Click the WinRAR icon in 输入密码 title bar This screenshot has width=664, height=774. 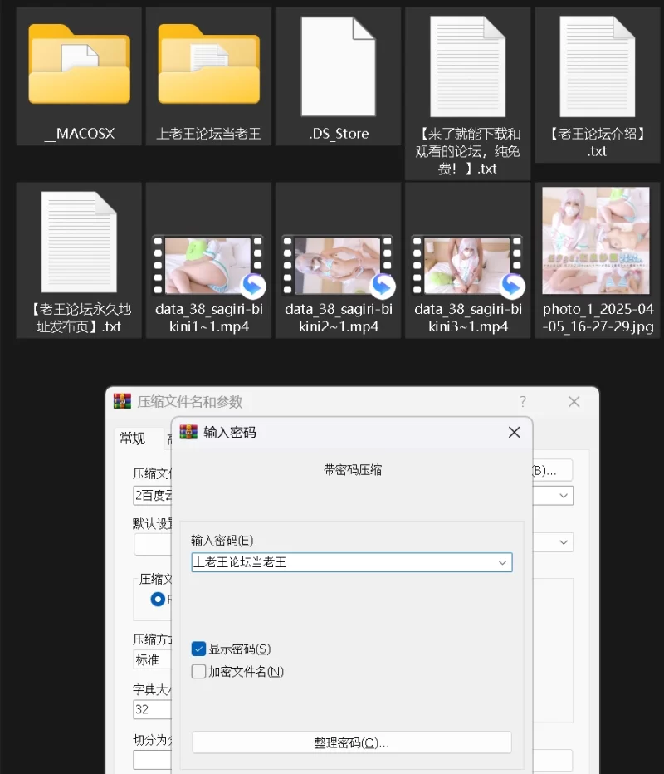(x=188, y=433)
